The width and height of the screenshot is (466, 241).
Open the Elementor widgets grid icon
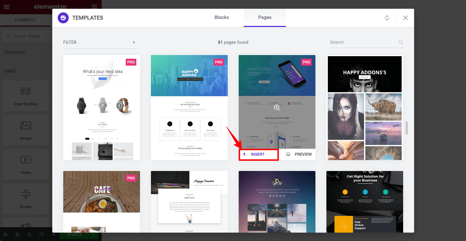tap(94, 7)
